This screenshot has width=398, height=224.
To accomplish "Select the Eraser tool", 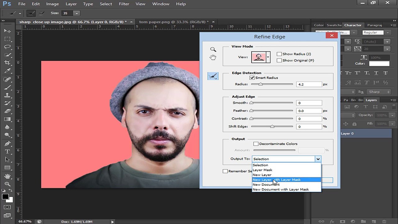I will click(7, 111).
